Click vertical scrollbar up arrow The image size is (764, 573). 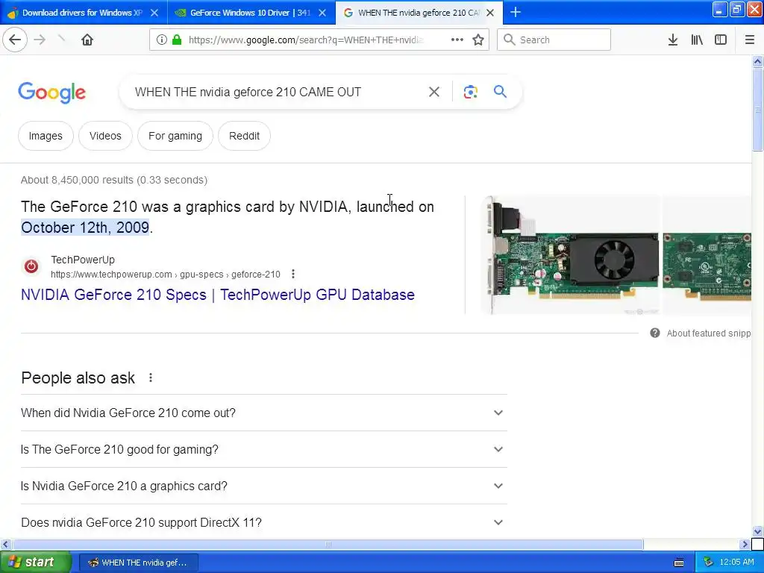(x=758, y=62)
